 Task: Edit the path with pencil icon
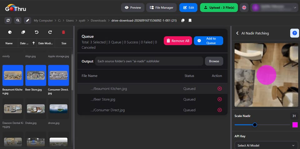point(27,21)
